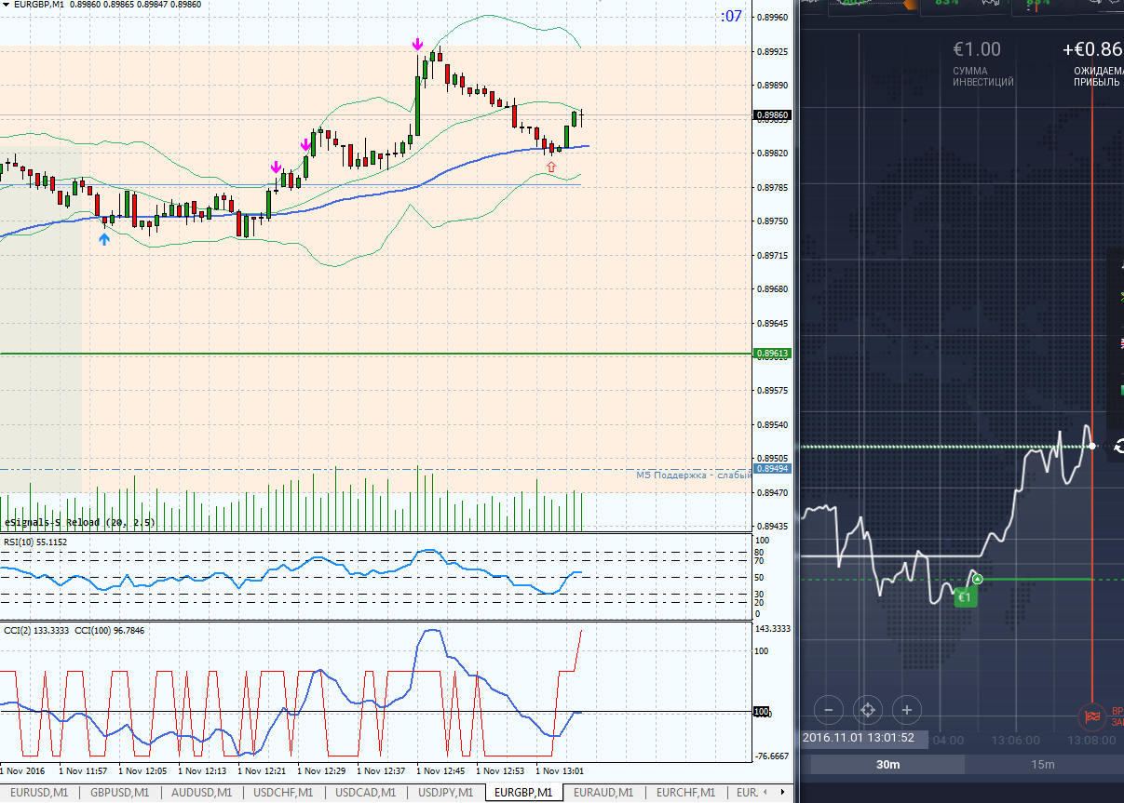Image resolution: width=1124 pixels, height=803 pixels.
Task: Switch to the EURAUD,M1 chart tab
Action: click(x=603, y=793)
